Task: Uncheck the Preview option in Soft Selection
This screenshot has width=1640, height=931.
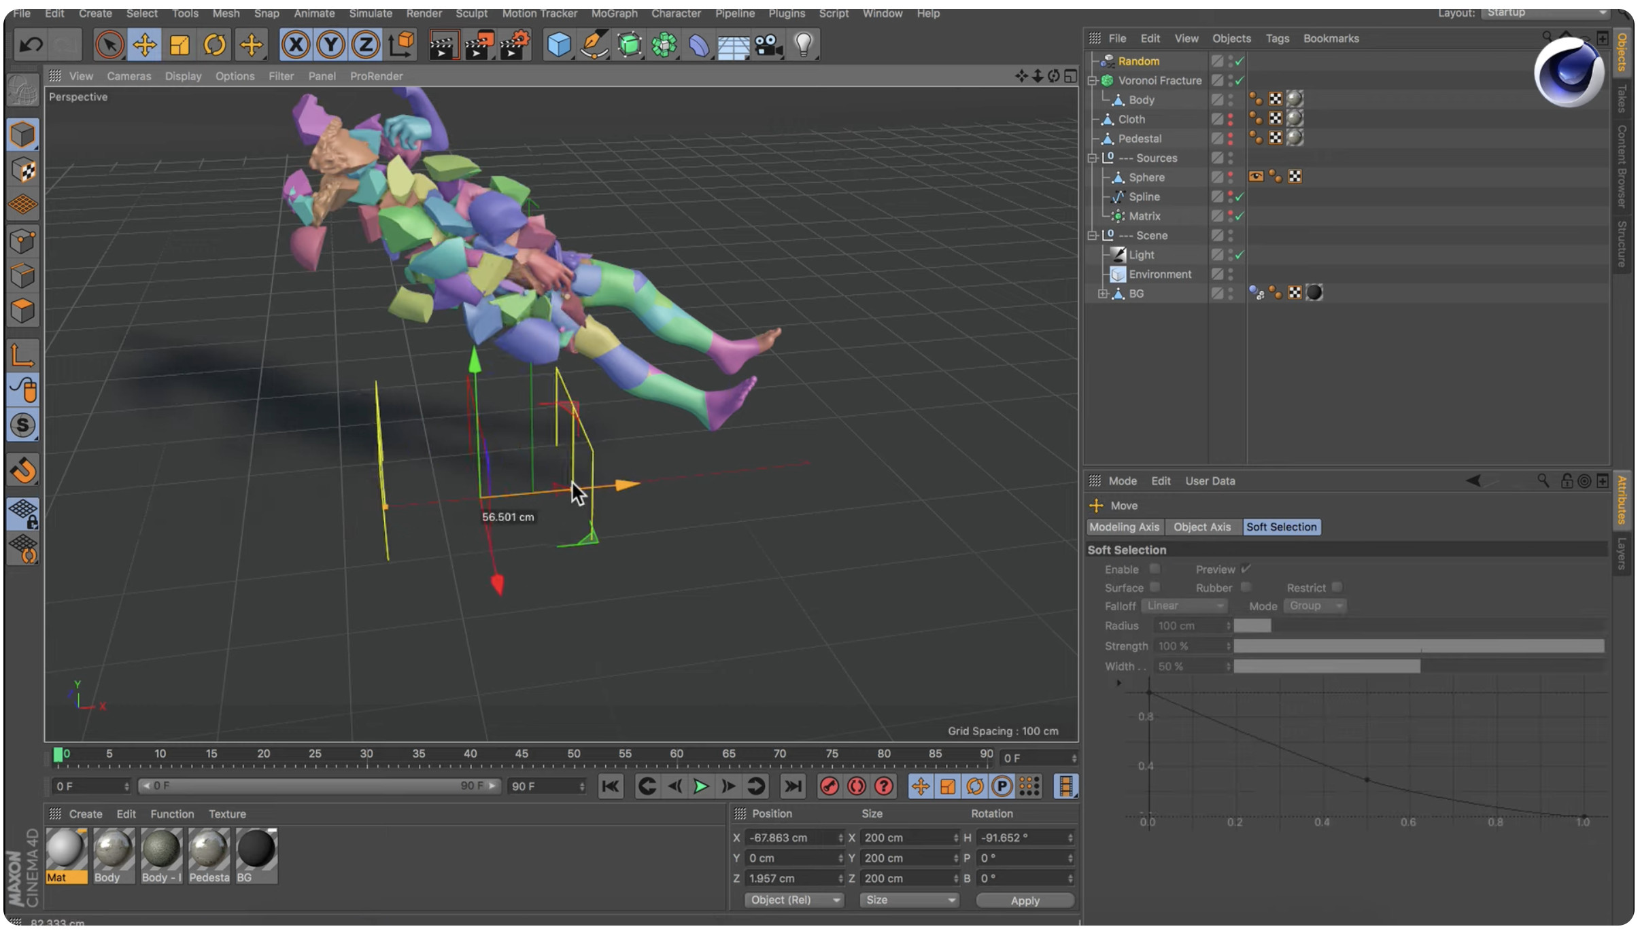Action: 1247,569
